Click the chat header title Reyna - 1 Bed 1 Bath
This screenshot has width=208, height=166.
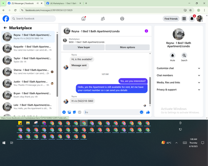tap(95, 31)
